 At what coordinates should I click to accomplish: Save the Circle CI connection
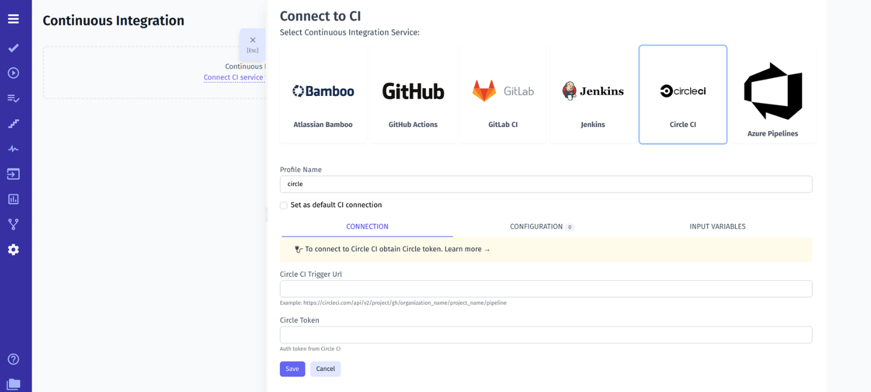(292, 369)
